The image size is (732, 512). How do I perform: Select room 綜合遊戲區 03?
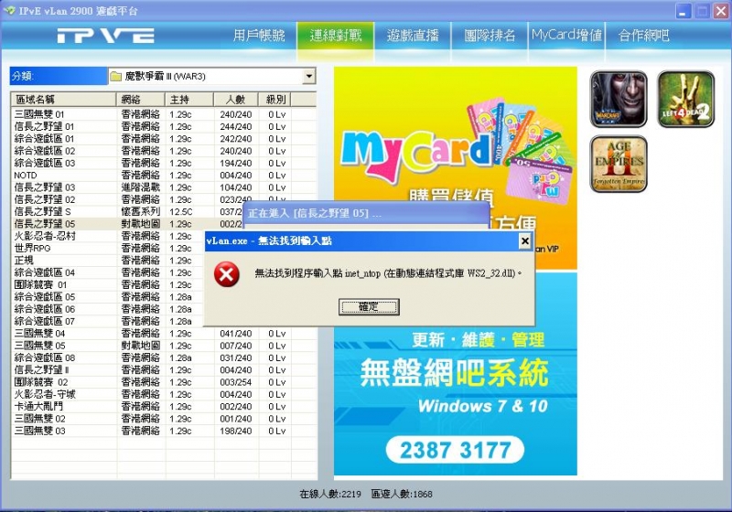pyautogui.click(x=164, y=163)
